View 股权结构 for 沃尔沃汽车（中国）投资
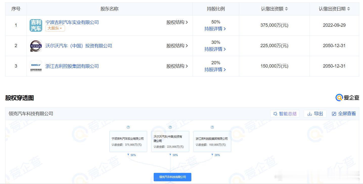This screenshot has width=363, height=184. tap(177, 46)
